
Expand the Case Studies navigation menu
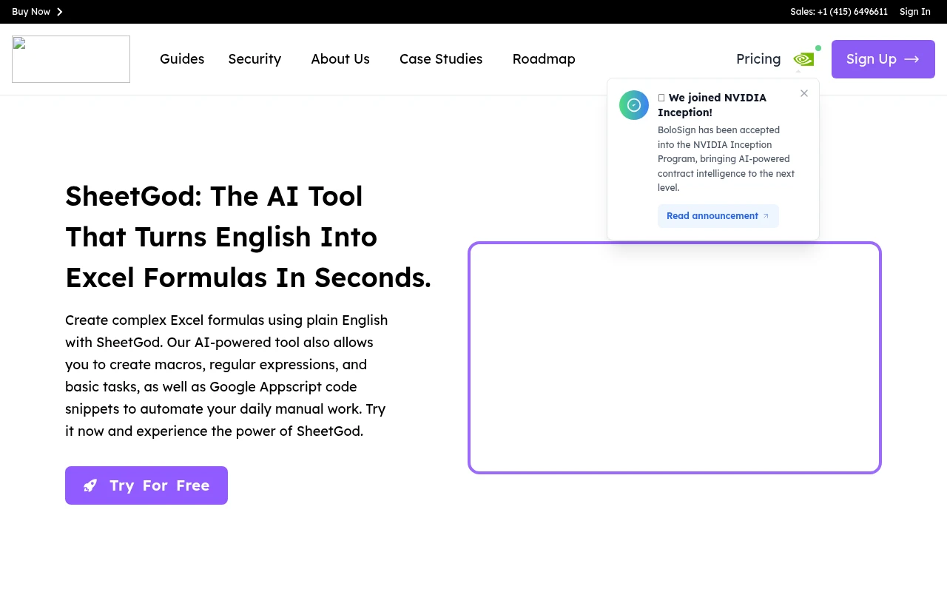tap(441, 59)
